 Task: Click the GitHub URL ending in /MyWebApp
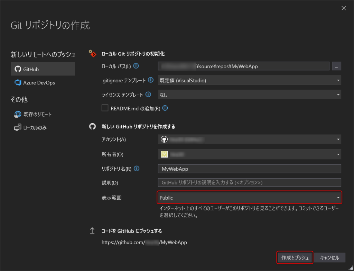144,242
